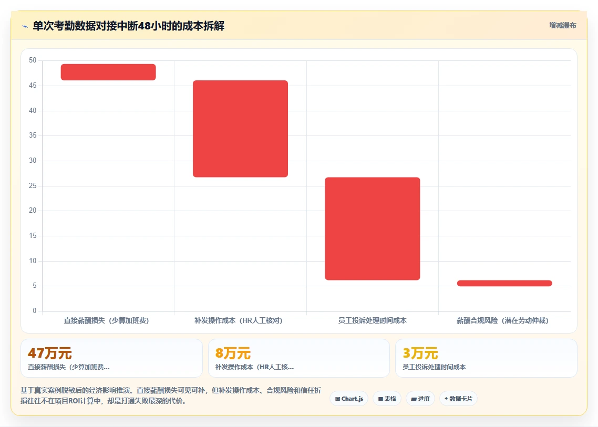Viewport: 598px width, 427px height.
Task: Open the 3万元 data card
Action: [486, 358]
